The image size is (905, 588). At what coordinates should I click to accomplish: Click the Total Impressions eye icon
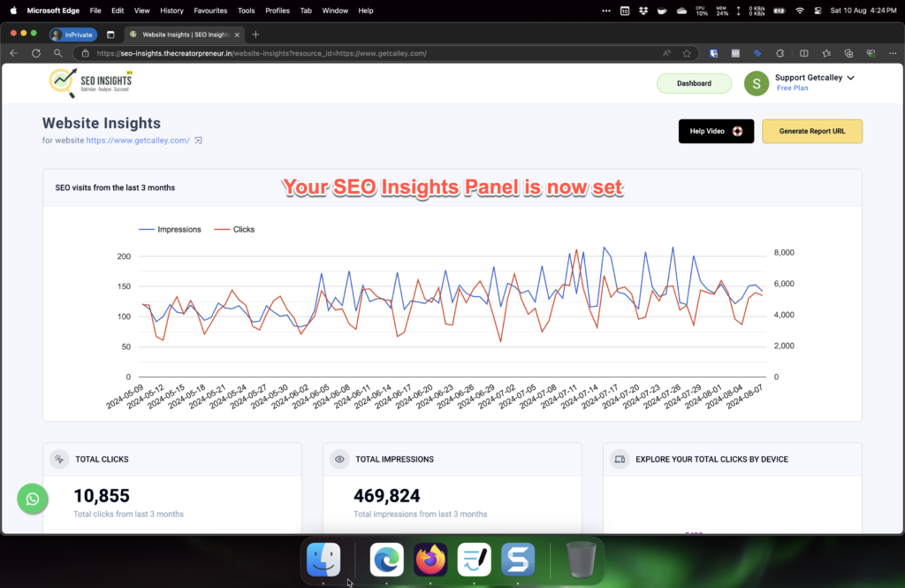pos(339,459)
